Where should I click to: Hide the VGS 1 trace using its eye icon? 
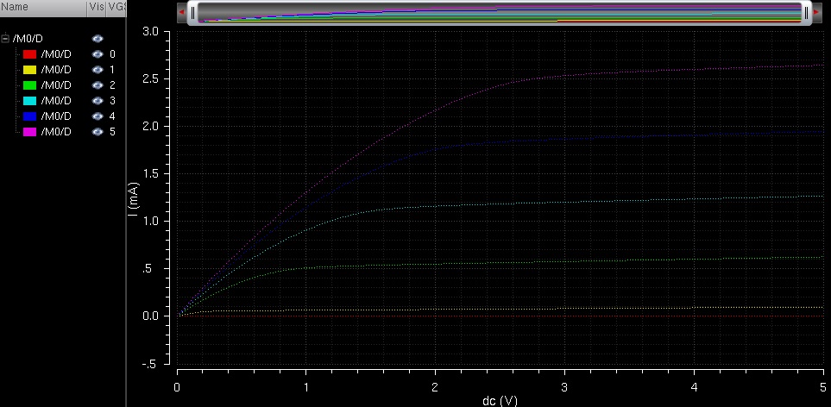tap(98, 70)
